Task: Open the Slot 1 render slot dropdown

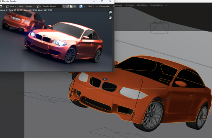Action: pos(93,6)
